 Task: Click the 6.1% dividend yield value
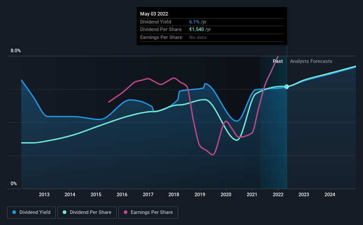pos(194,22)
